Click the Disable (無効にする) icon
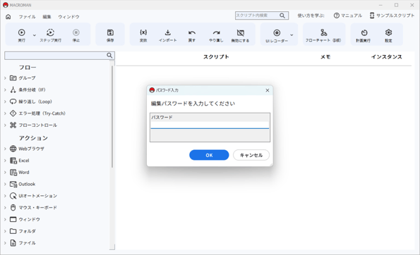The image size is (420, 255). pos(241,32)
